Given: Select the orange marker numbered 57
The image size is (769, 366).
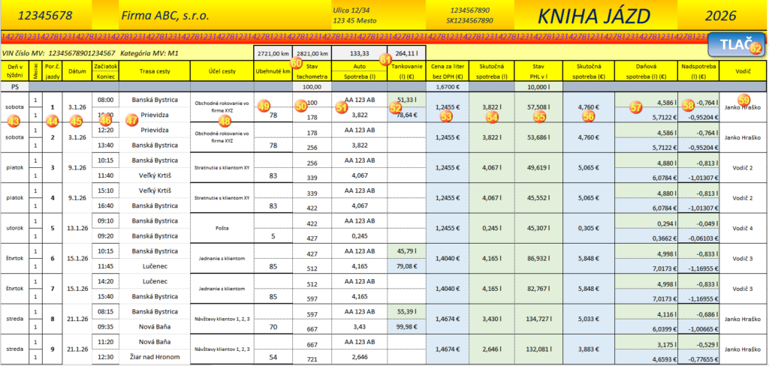Looking at the screenshot, I should coord(637,108).
